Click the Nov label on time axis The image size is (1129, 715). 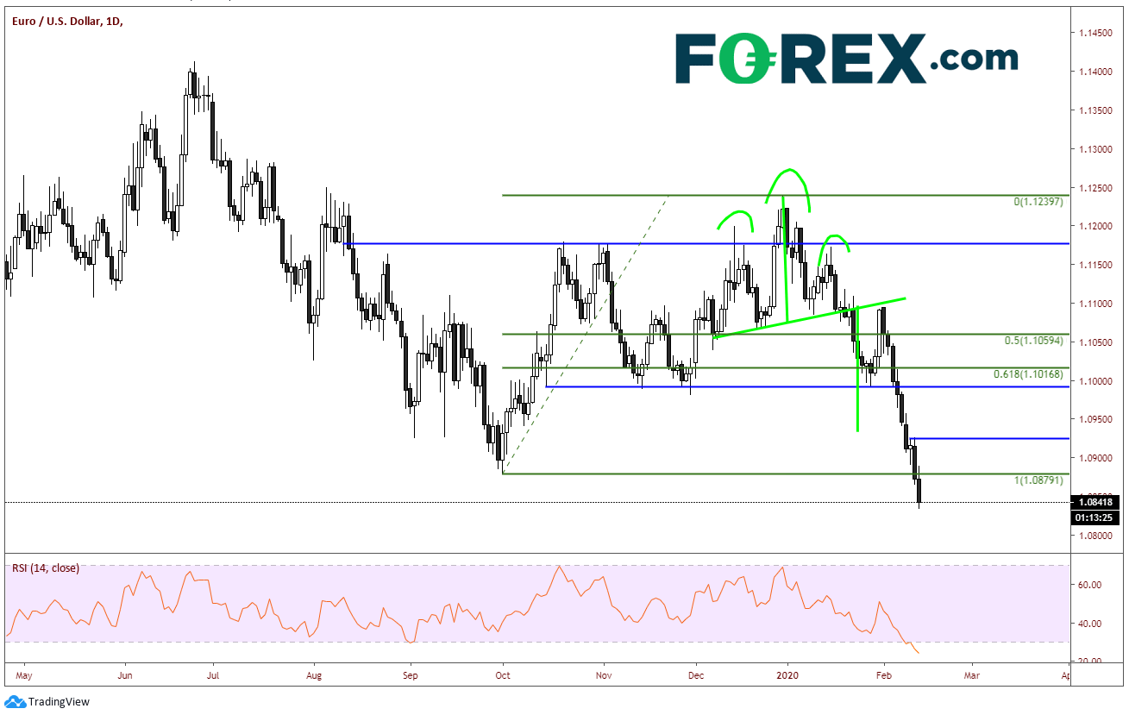pos(605,678)
